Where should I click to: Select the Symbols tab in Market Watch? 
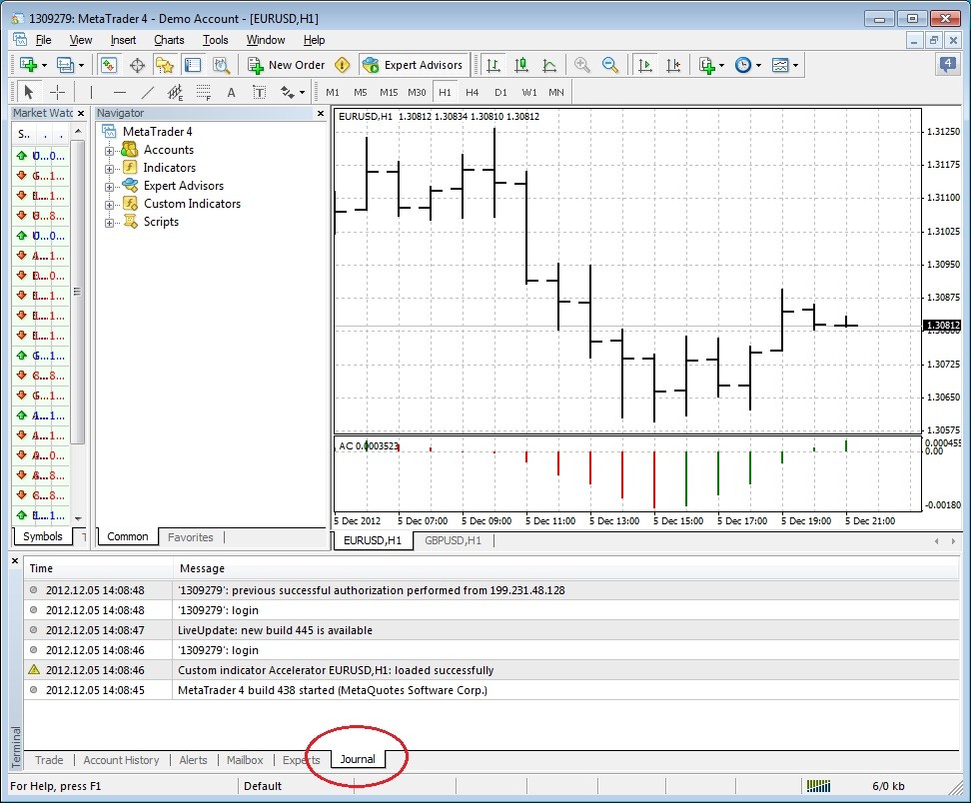tap(43, 536)
